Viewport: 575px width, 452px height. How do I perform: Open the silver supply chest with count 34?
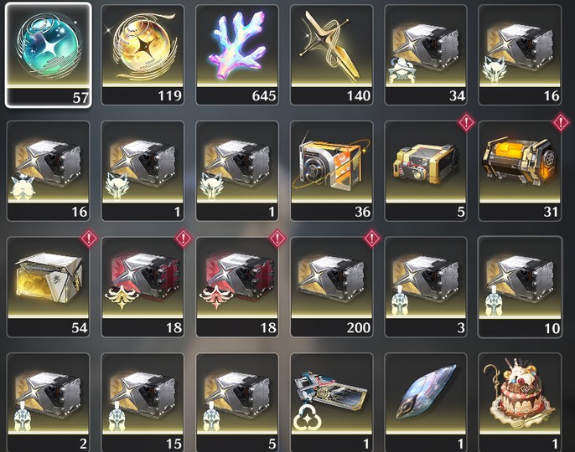(x=426, y=55)
